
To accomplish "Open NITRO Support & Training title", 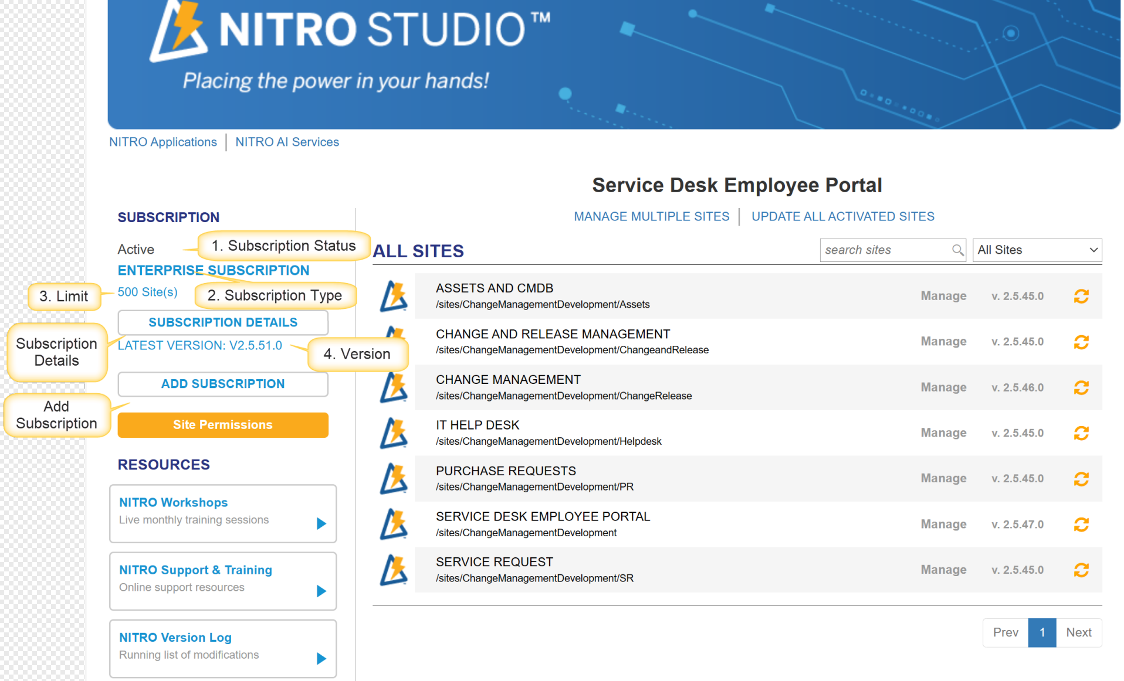I will coord(196,570).
